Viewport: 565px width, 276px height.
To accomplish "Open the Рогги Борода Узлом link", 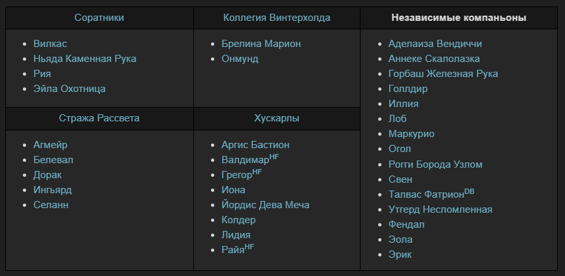I will [435, 164].
